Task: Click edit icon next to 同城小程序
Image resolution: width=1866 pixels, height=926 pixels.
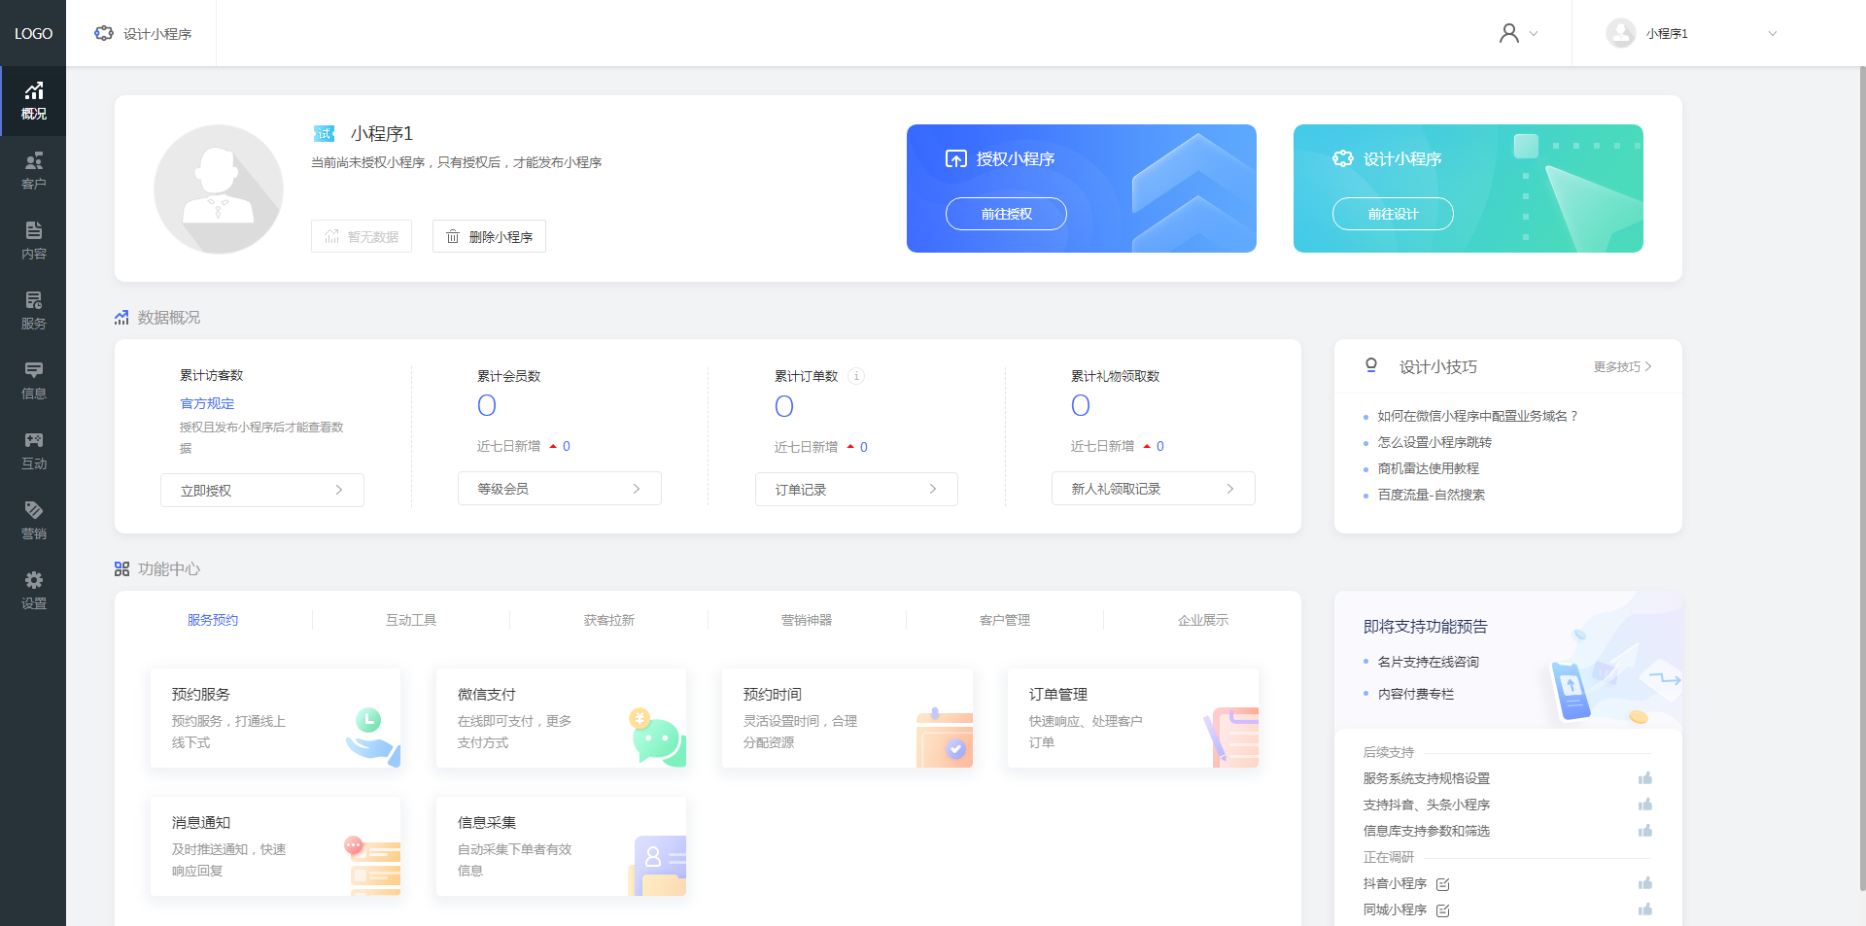Action: pyautogui.click(x=1442, y=910)
